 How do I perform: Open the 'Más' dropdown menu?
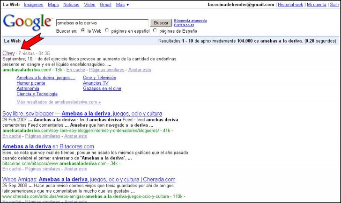click(123, 5)
